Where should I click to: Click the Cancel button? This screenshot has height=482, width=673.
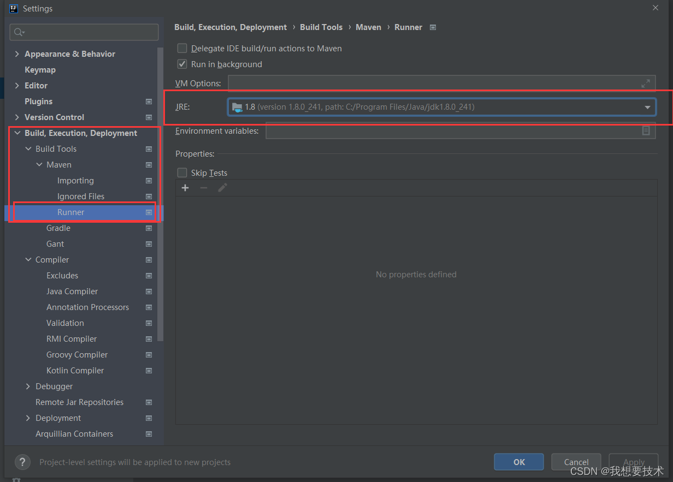(x=576, y=462)
